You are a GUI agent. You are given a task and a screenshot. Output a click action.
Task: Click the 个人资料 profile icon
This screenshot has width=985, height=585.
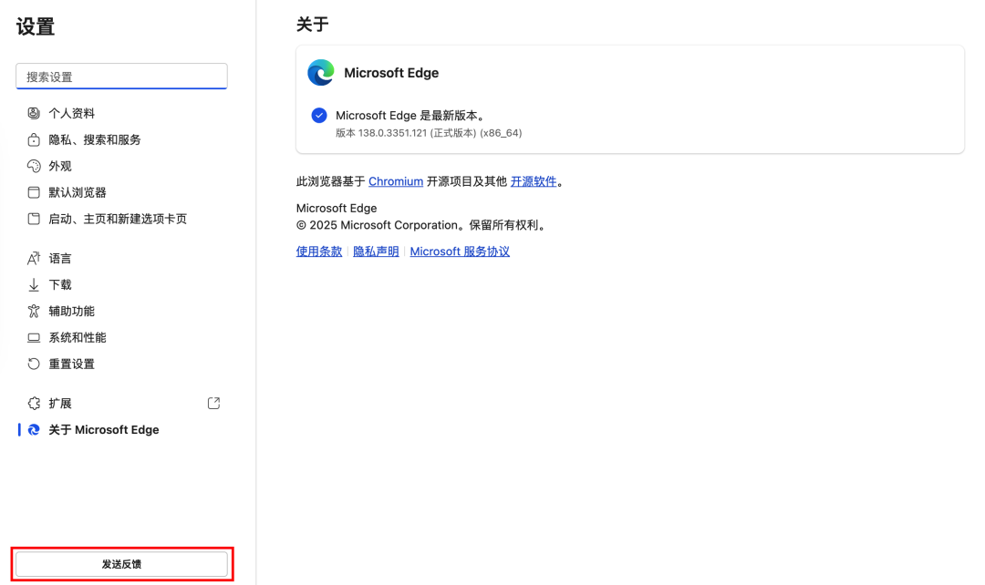click(34, 113)
